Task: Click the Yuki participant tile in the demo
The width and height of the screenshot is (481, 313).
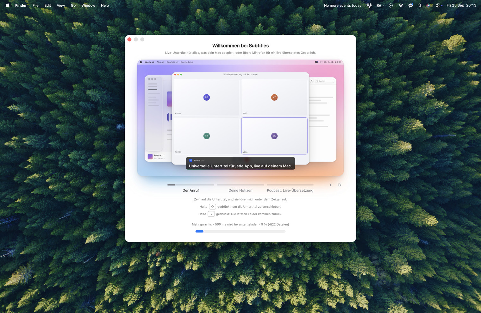Action: [x=274, y=97]
